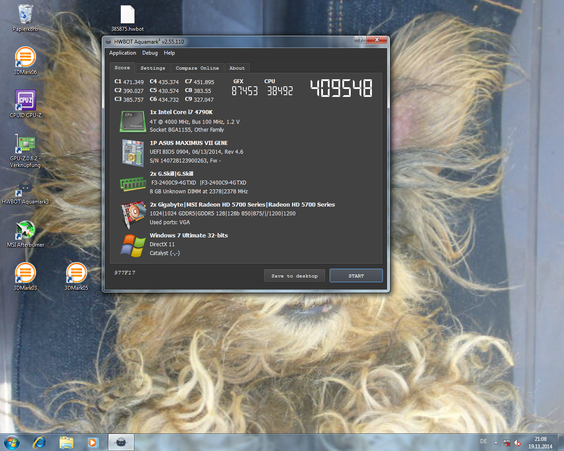Image resolution: width=564 pixels, height=451 pixels.
Task: Open the Debug menu
Action: pyautogui.click(x=150, y=53)
